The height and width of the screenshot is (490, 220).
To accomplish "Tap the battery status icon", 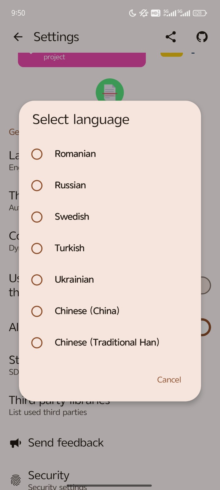I will pyautogui.click(x=200, y=13).
